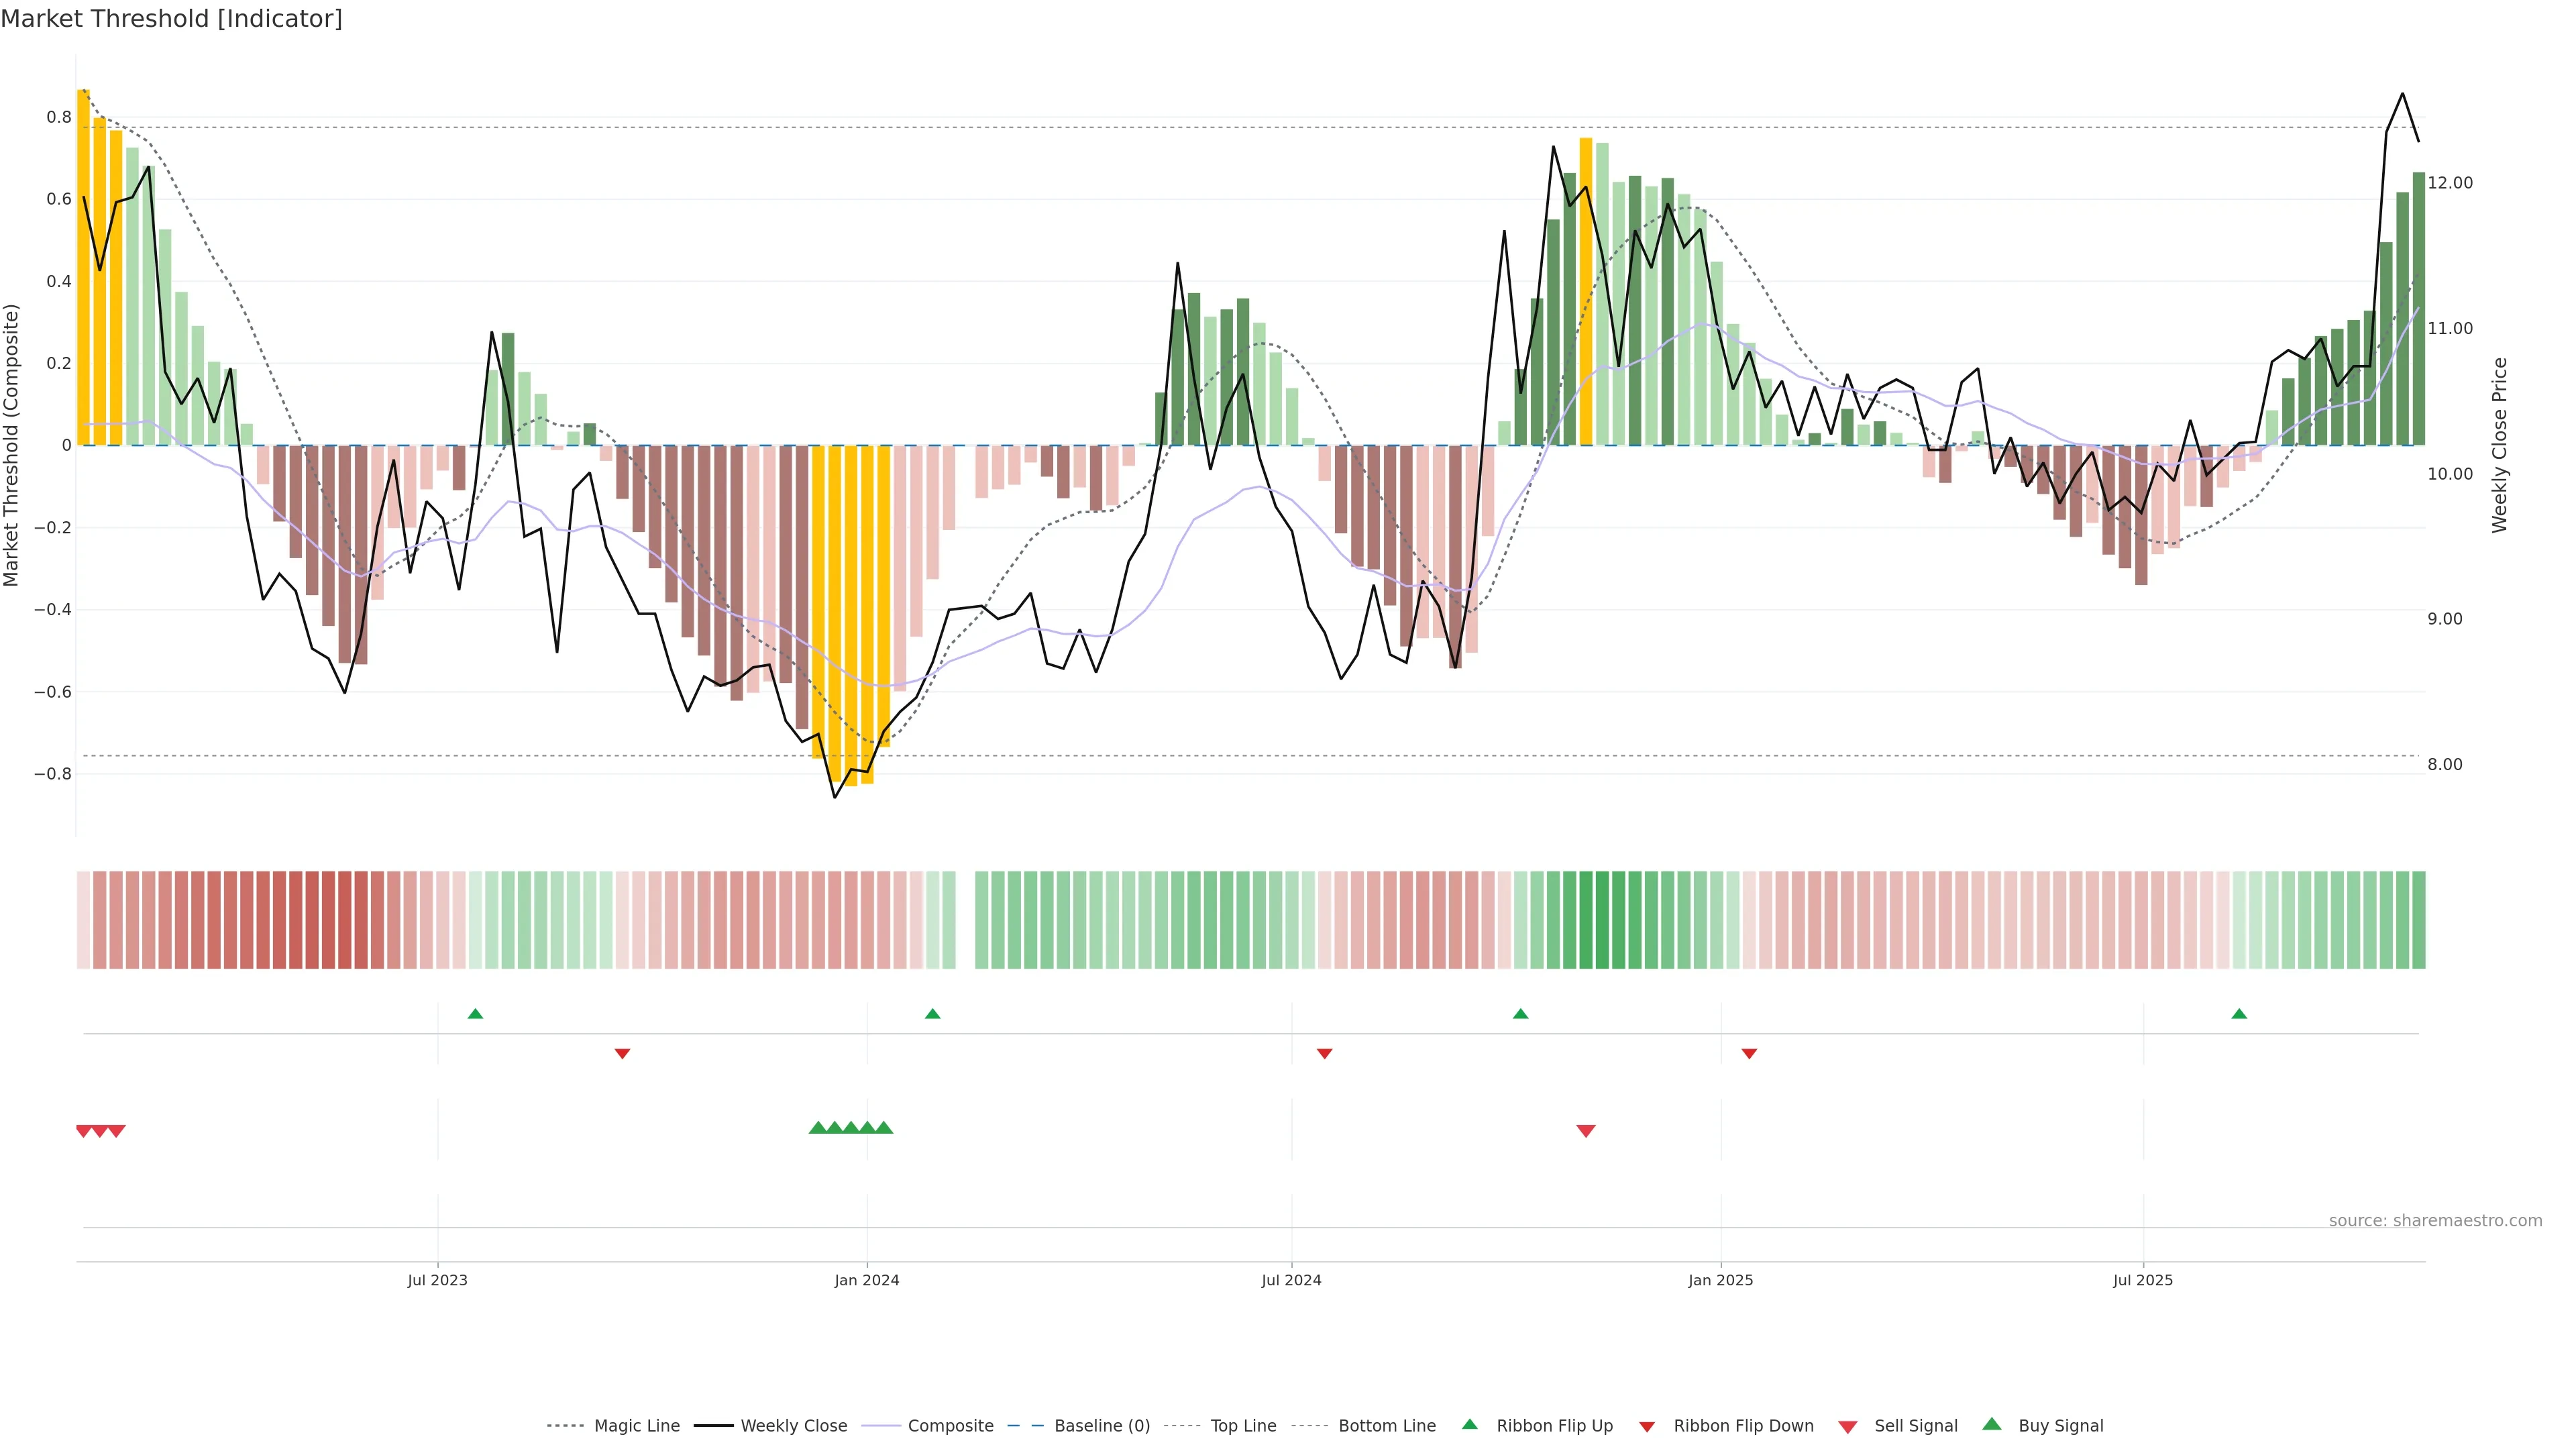Click Buy Signal legend green triangle
Image resolution: width=2576 pixels, height=1449 pixels.
point(1992,1425)
